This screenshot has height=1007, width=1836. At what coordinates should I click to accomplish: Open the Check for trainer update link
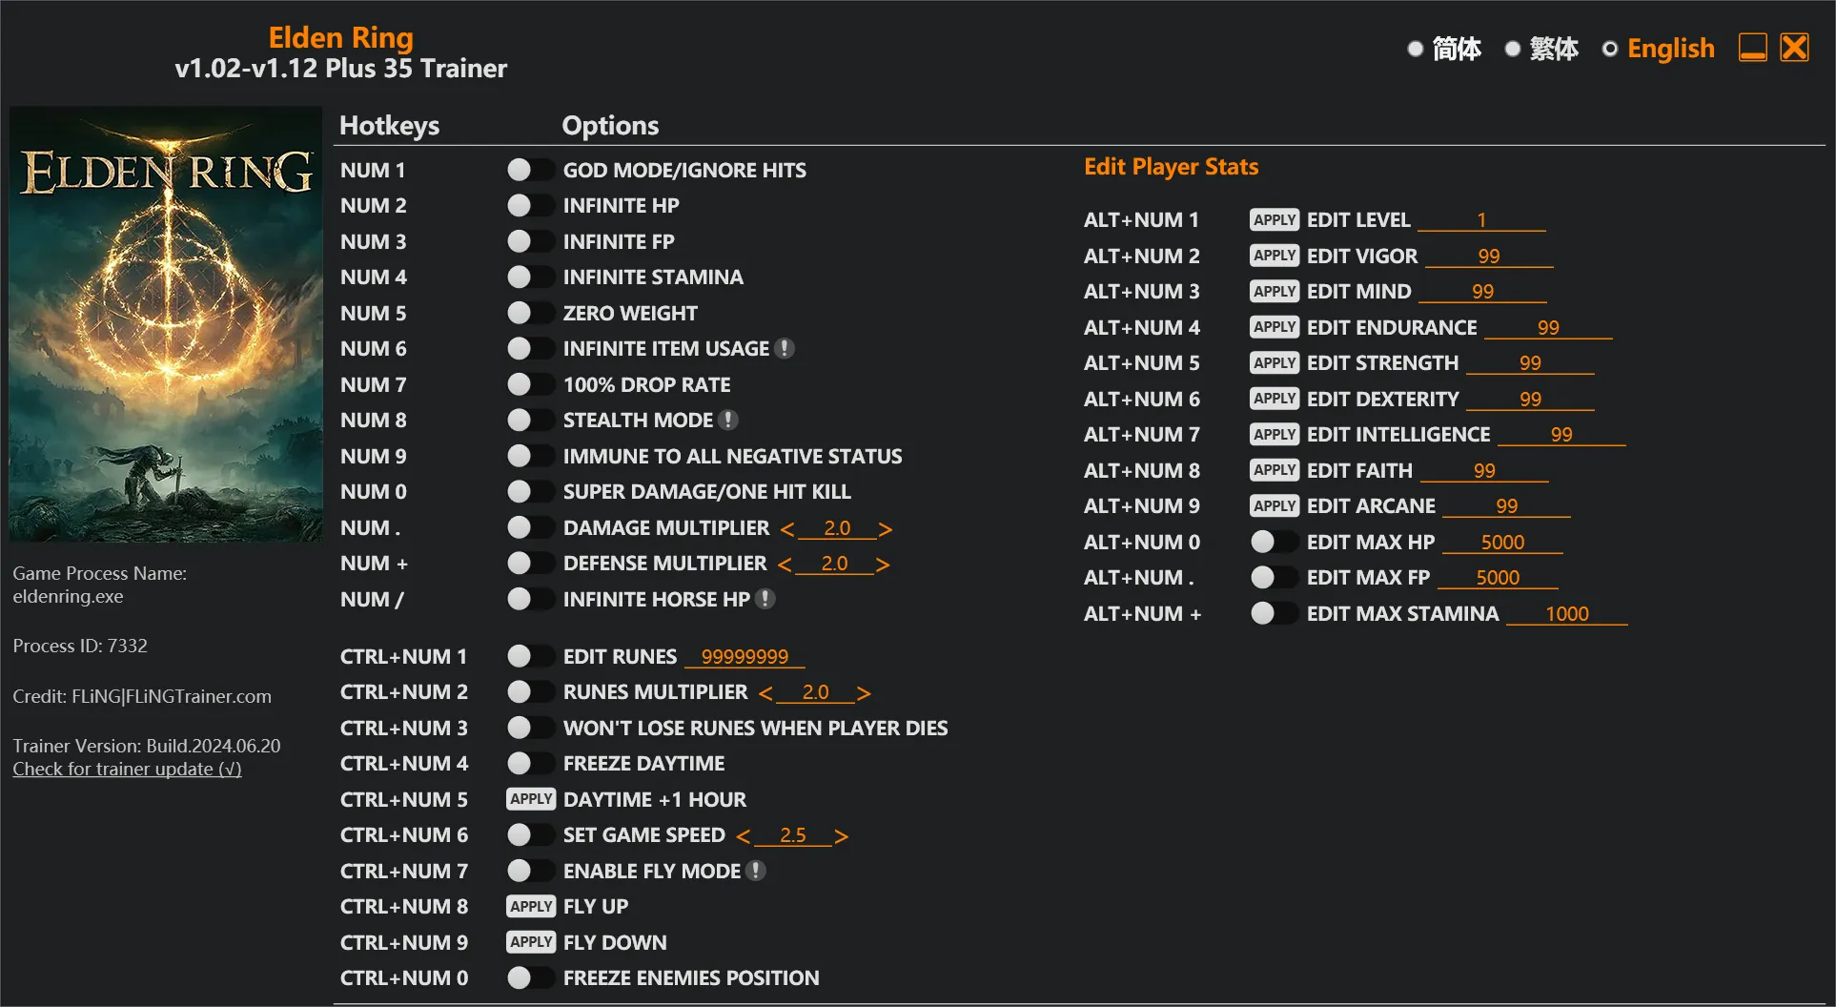(x=127, y=770)
